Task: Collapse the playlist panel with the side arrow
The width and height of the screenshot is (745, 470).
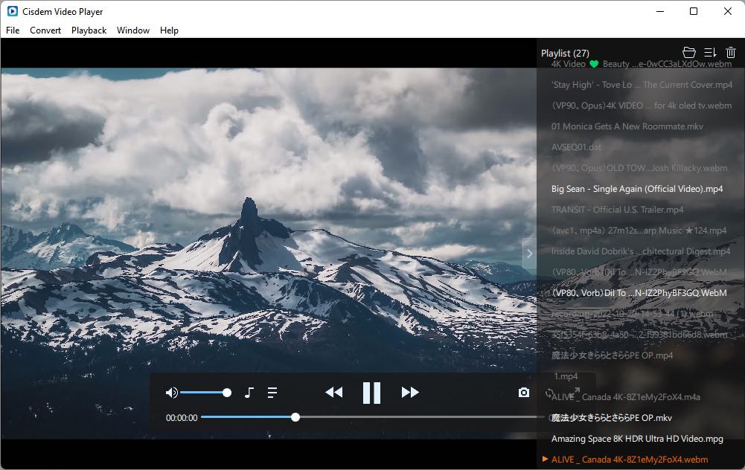Action: (x=529, y=253)
